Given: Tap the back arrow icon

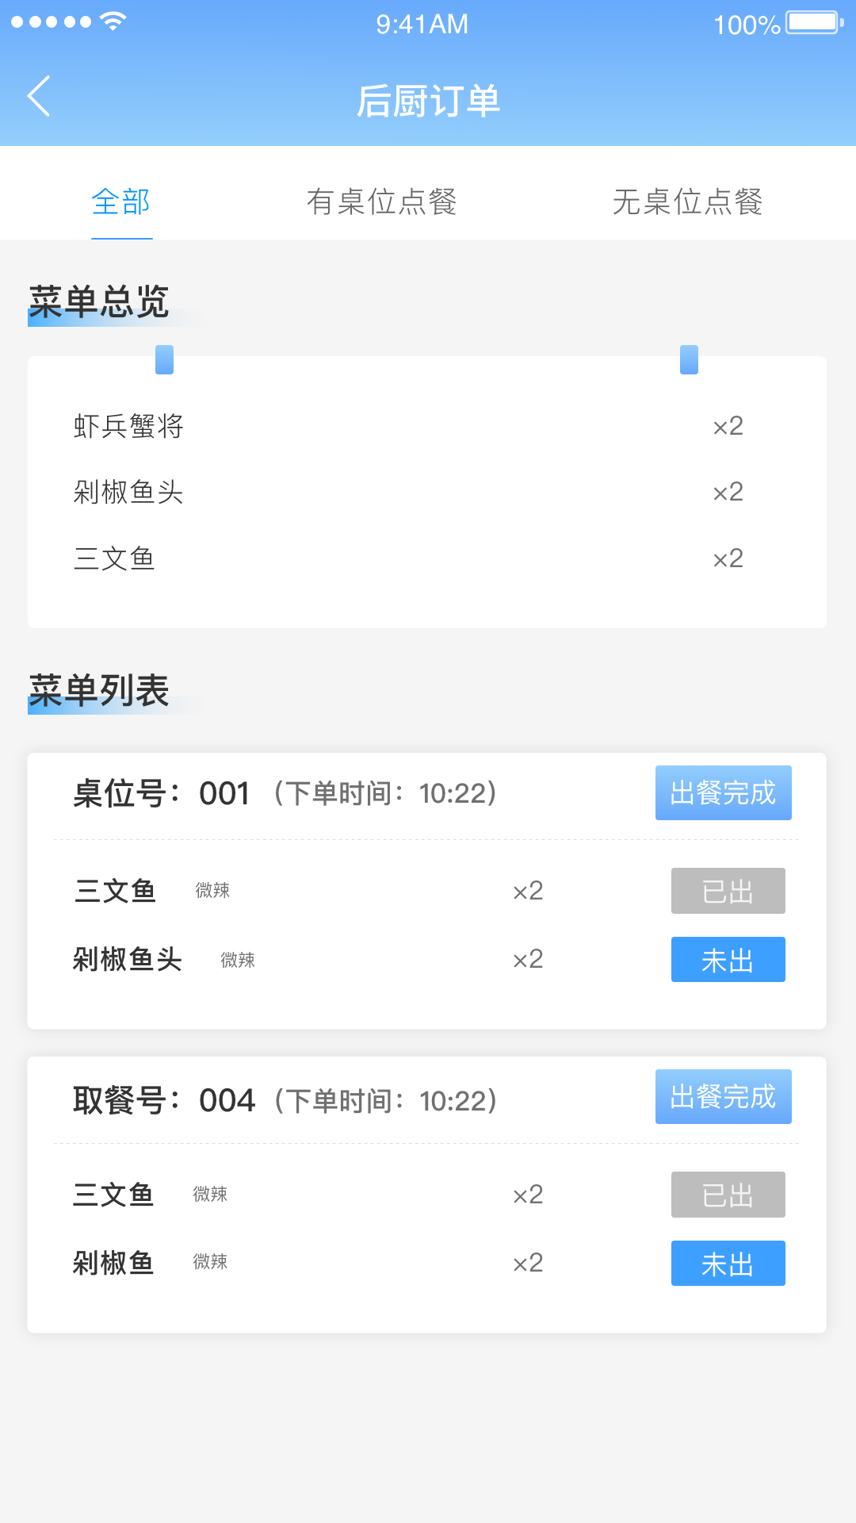Looking at the screenshot, I should tap(40, 97).
